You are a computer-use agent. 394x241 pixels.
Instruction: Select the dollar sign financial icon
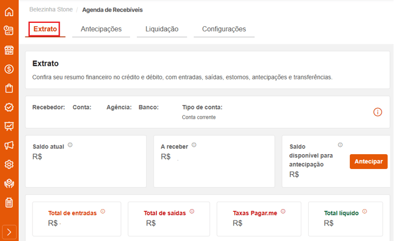point(9,69)
